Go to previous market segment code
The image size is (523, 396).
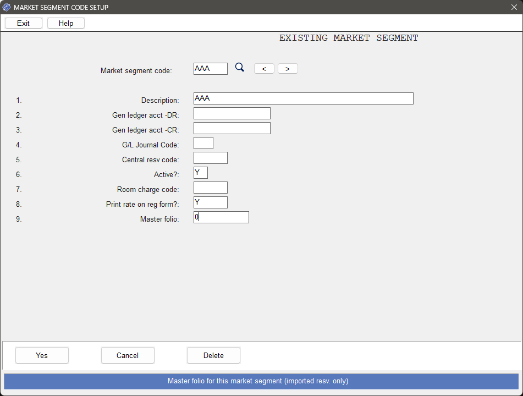pos(264,69)
